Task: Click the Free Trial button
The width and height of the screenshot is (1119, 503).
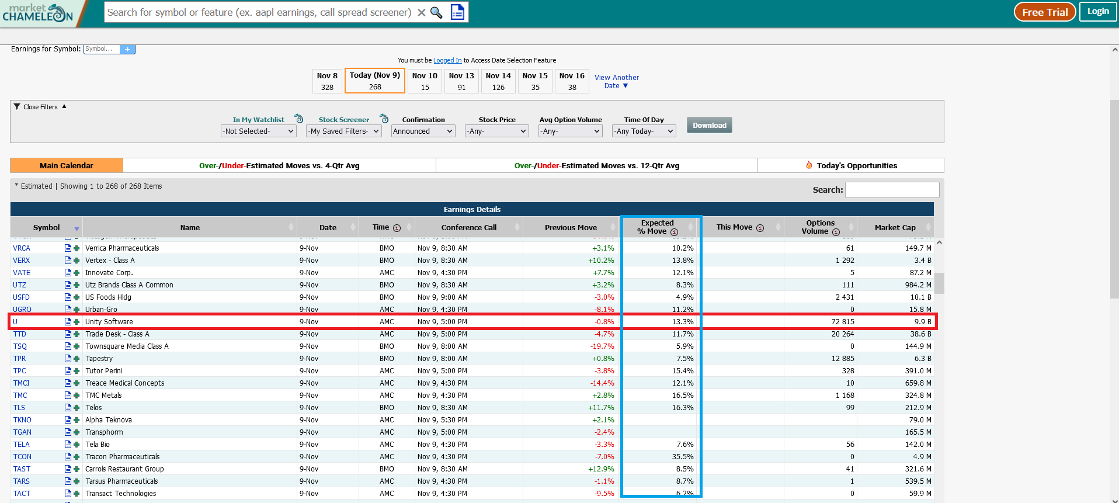Action: tap(1045, 12)
